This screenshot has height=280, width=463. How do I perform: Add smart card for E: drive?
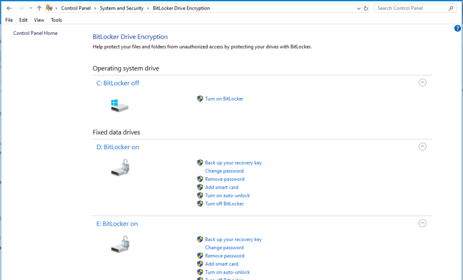pos(221,264)
